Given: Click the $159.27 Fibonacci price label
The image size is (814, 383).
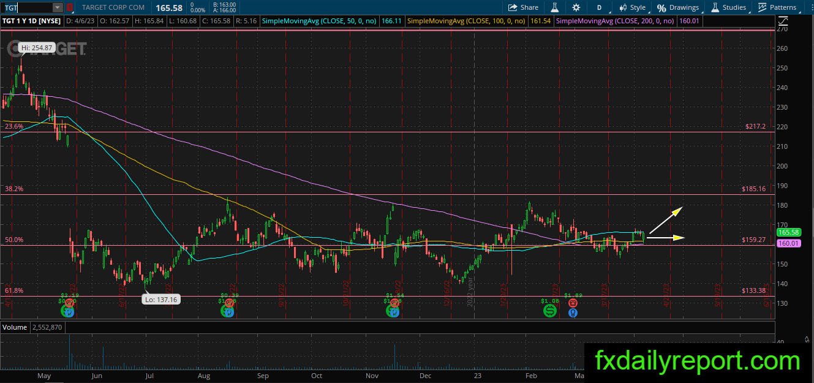Looking at the screenshot, I should tap(753, 240).
